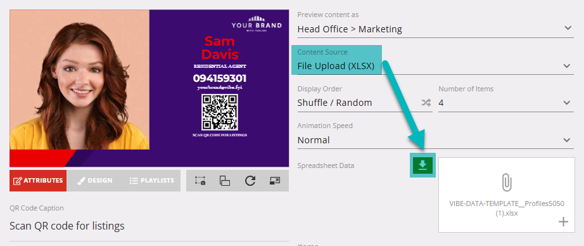Image resolution: width=584 pixels, height=246 pixels.
Task: Click the picture-in-picture preview icon
Action: point(274,181)
